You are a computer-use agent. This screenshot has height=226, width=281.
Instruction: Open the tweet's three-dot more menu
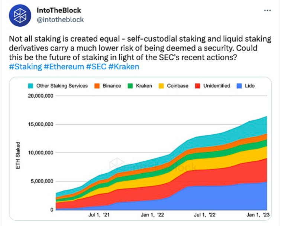coord(267,10)
